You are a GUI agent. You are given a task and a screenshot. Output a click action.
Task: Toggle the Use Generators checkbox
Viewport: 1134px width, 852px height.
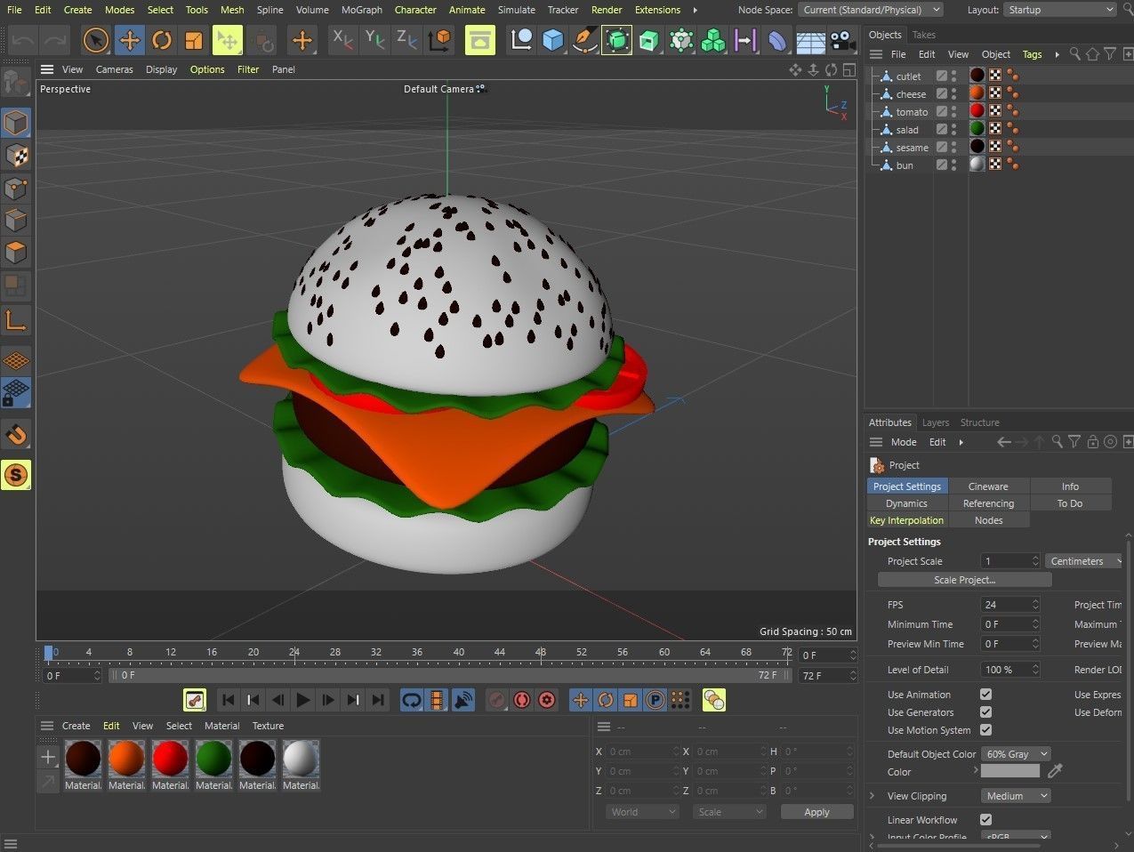[985, 712]
